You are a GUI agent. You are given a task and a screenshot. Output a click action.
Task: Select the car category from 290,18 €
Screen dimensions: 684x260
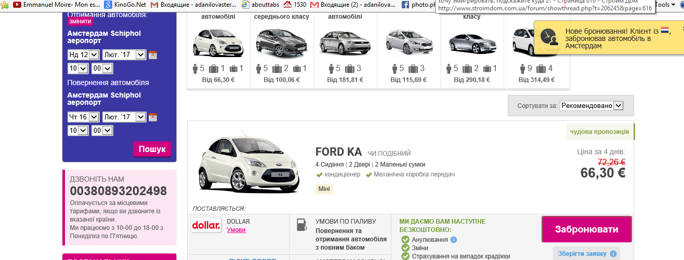tap(472, 43)
